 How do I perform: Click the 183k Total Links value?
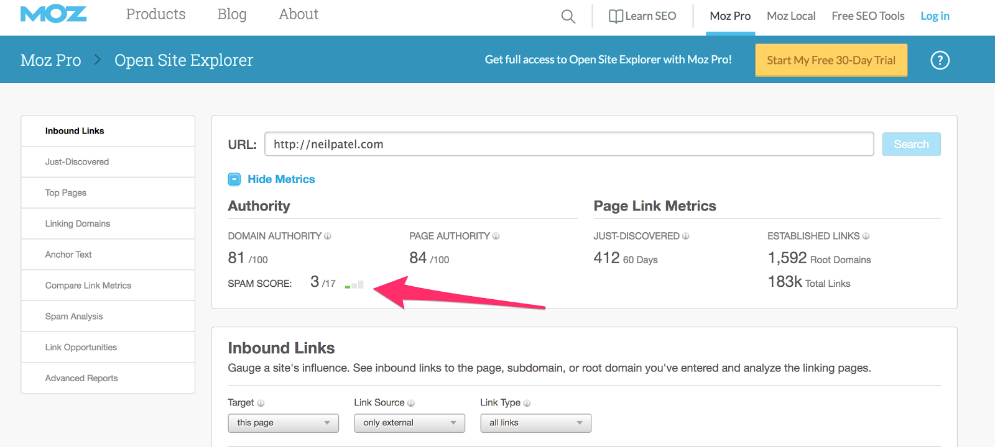click(809, 282)
